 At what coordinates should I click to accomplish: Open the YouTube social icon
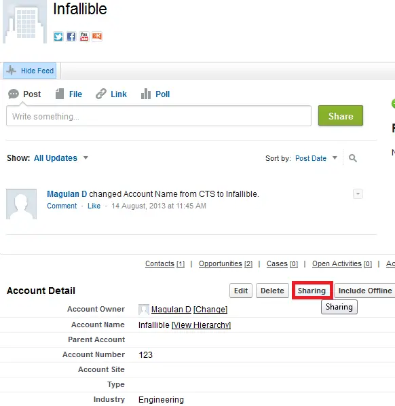click(x=84, y=37)
